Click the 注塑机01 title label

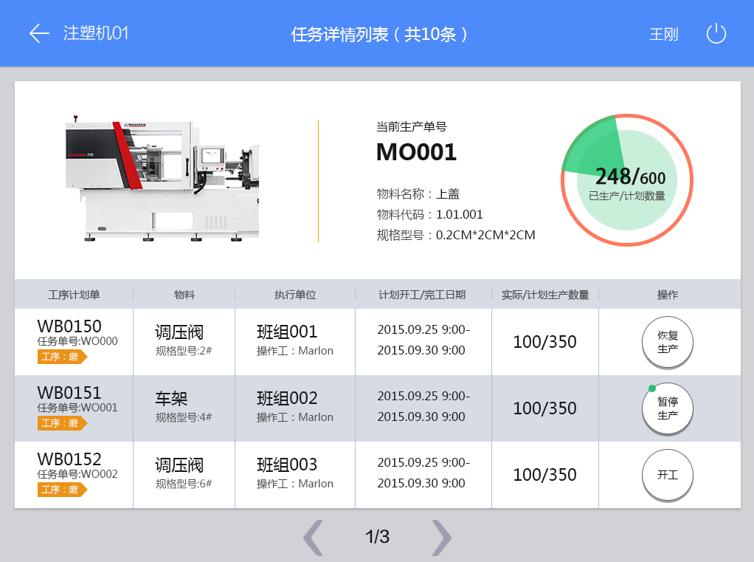pyautogui.click(x=96, y=33)
